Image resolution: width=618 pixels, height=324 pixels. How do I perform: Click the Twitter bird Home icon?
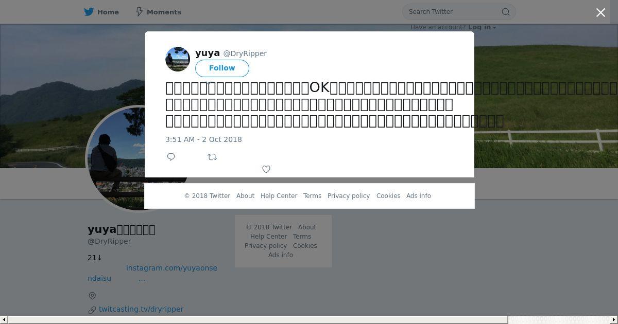89,12
